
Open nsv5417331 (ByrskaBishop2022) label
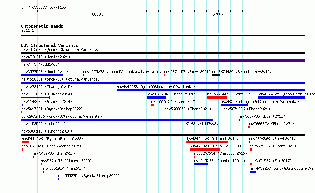(52, 109)
